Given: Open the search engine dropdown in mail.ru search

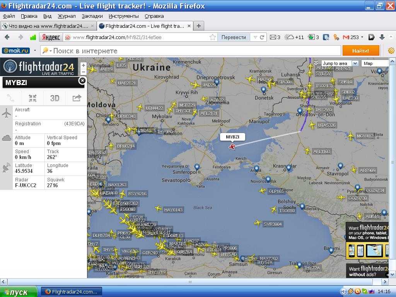Looking at the screenshot, I should [51, 51].
